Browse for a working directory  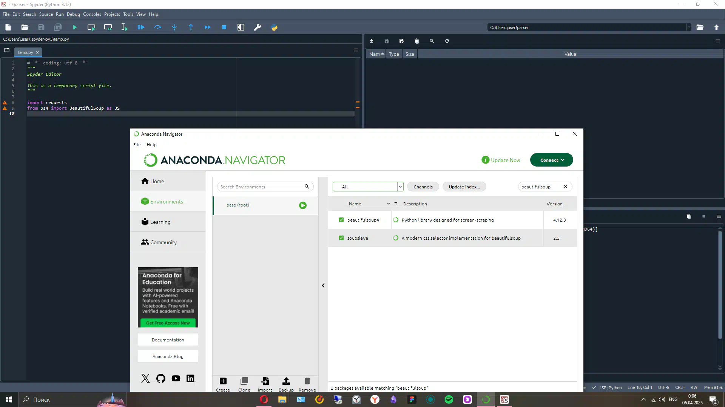pos(700,27)
